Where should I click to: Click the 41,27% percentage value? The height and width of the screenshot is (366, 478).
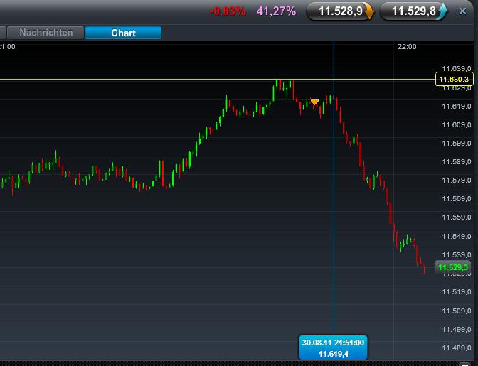pos(276,11)
